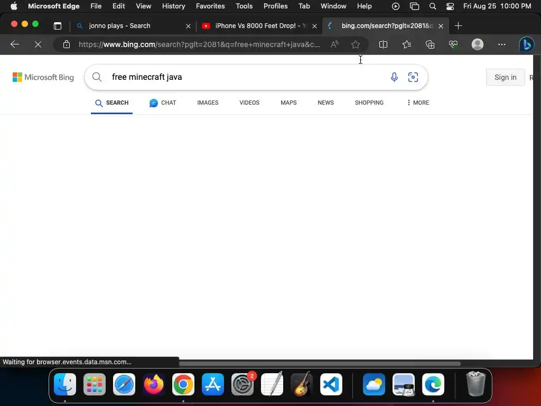
Task: Switch to the MAPS tab
Action: 288,103
